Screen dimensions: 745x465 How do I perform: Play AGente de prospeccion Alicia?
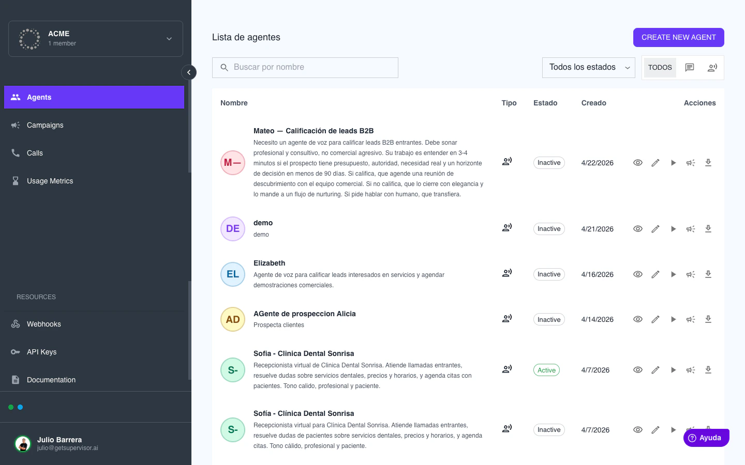point(673,319)
